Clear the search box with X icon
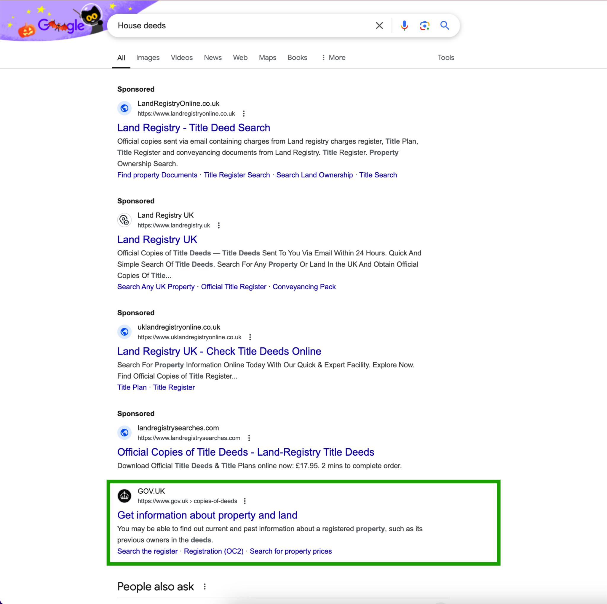The width and height of the screenshot is (607, 604). [379, 26]
